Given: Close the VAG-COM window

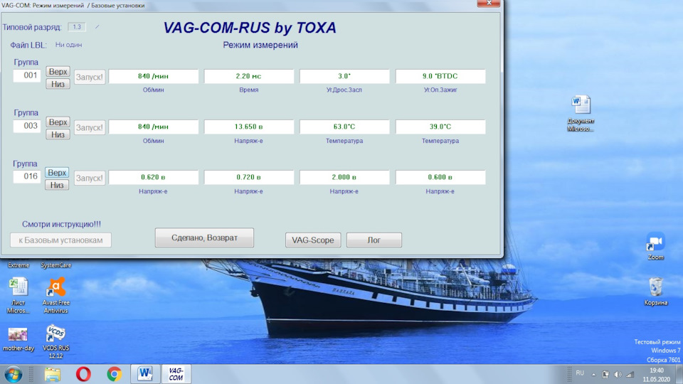Looking at the screenshot, I should pos(489,3).
